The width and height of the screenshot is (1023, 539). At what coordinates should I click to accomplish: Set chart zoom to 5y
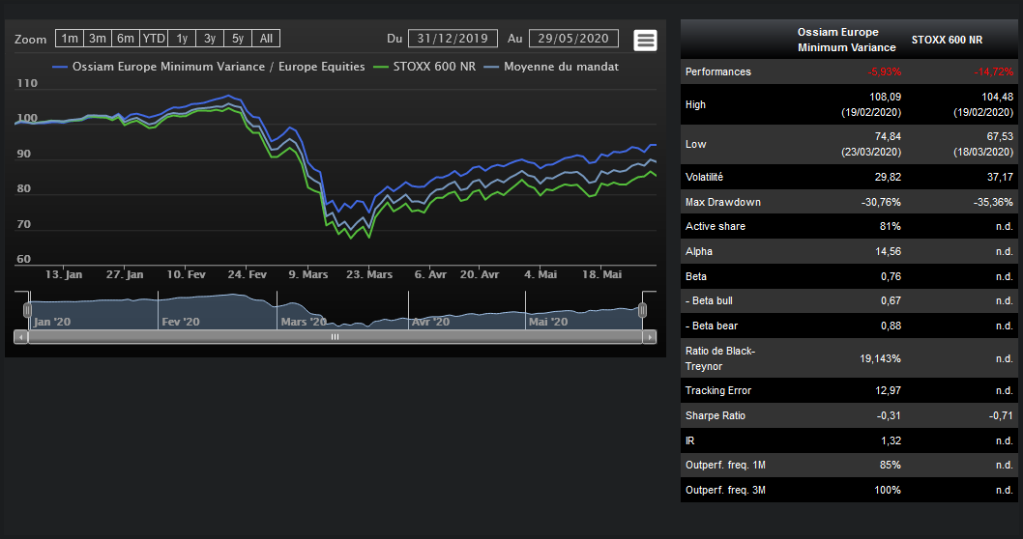pyautogui.click(x=238, y=39)
